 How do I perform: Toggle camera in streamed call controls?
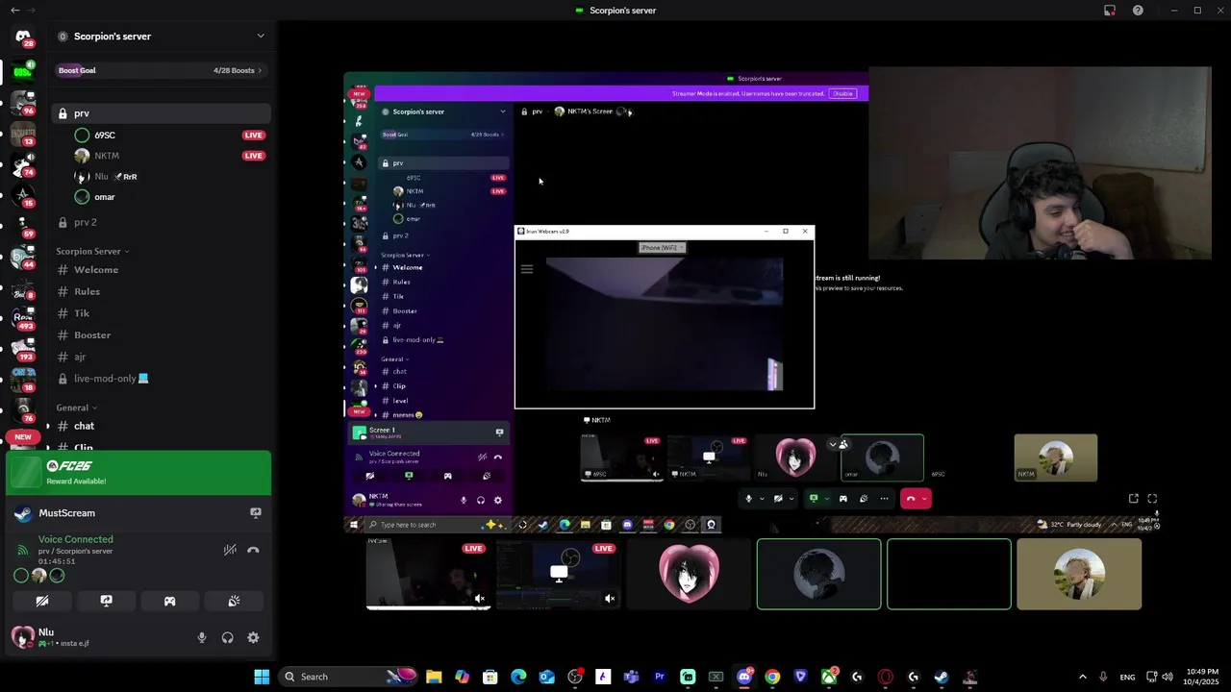coord(778,499)
